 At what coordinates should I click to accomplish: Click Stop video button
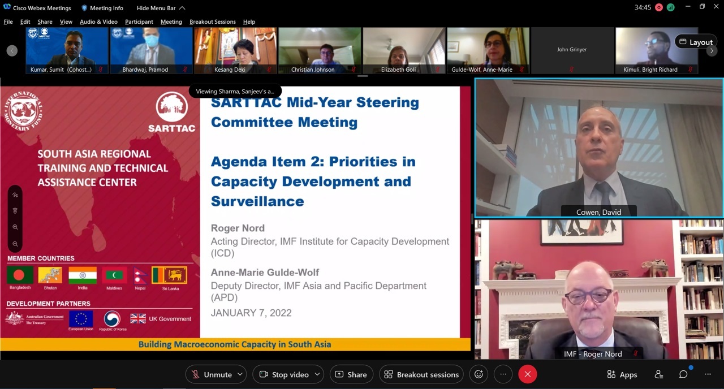pyautogui.click(x=283, y=374)
